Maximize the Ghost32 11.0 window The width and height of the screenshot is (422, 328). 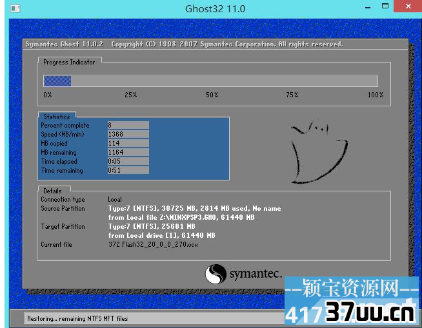click(385, 6)
